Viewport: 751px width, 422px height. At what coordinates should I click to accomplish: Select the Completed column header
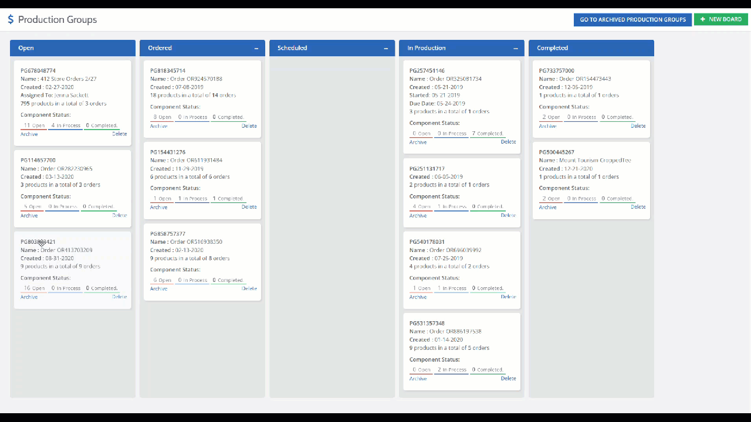[552, 48]
